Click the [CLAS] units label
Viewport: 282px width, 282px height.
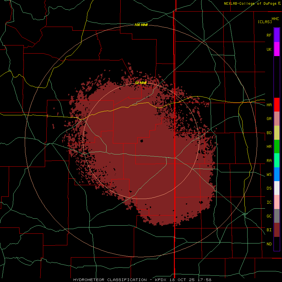coord(264,22)
